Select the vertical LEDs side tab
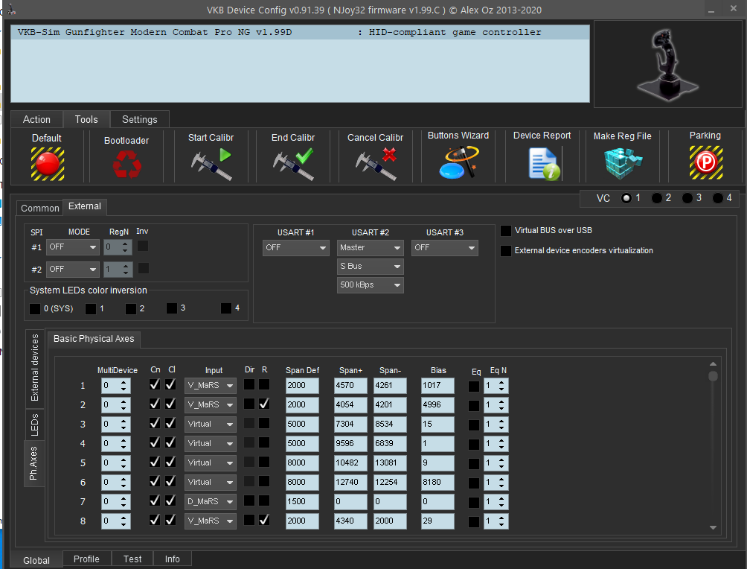This screenshot has height=569, width=747. click(34, 426)
